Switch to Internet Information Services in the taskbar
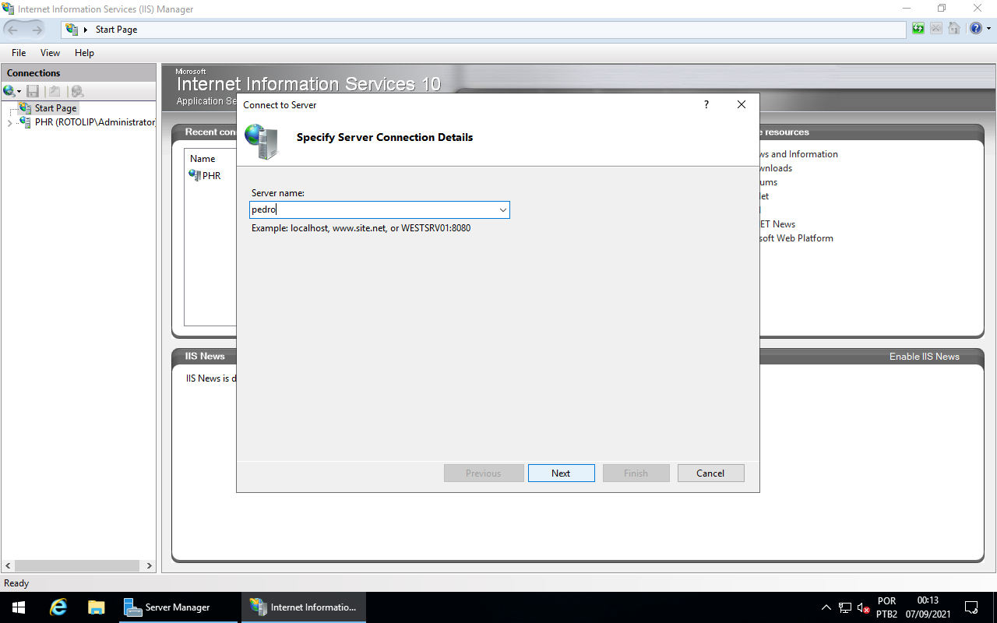Image resolution: width=997 pixels, height=623 pixels. [x=304, y=607]
